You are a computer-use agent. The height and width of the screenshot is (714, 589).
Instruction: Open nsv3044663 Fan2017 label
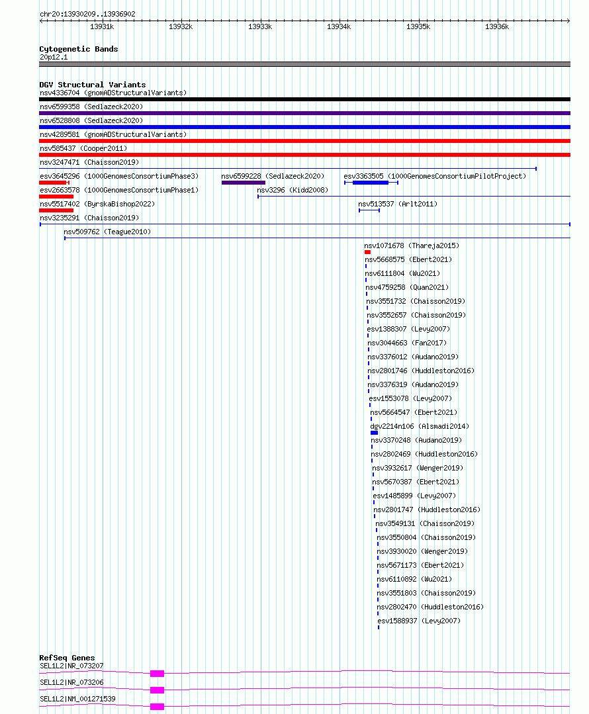pos(407,343)
